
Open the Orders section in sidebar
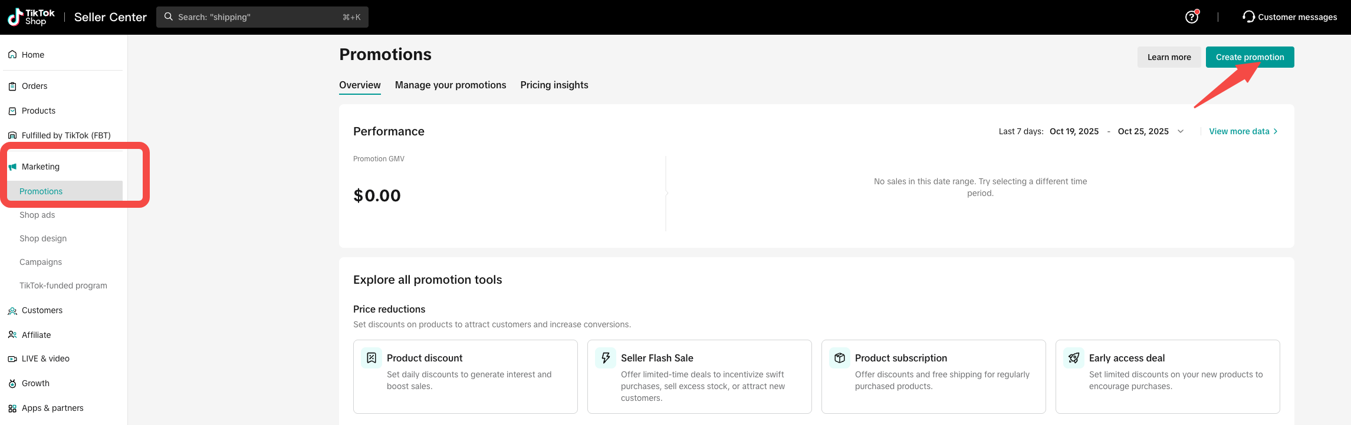click(x=34, y=86)
